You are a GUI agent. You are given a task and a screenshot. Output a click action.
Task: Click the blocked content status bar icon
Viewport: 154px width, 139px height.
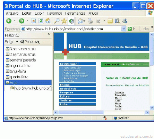coord(105,118)
